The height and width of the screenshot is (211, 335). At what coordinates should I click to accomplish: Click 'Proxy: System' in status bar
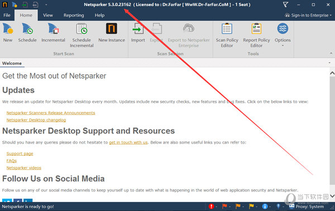coord(309,207)
